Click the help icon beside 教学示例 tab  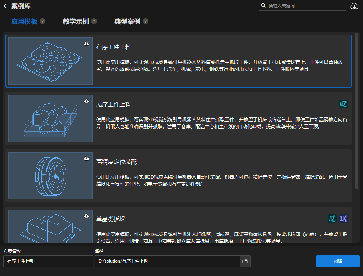[x=94, y=21]
